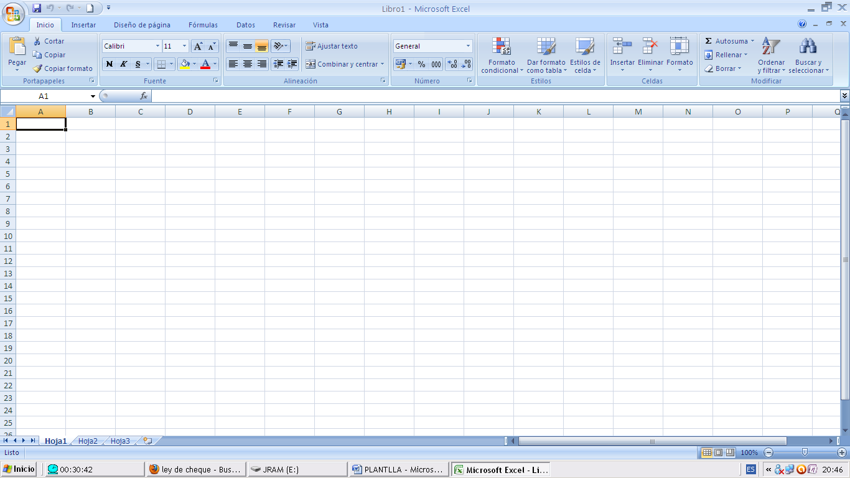Screen dimensions: 850x478
Task: Click the fx insert function icon
Action: click(x=144, y=96)
